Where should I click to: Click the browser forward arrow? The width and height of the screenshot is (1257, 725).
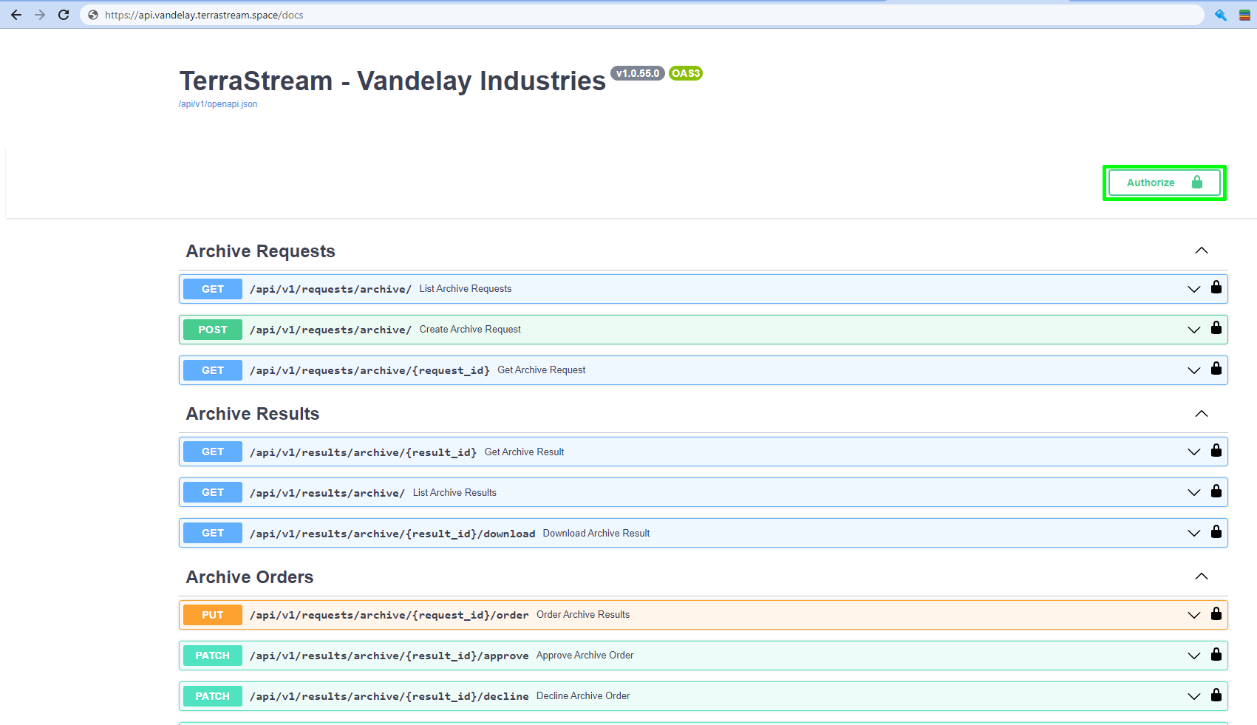40,15
